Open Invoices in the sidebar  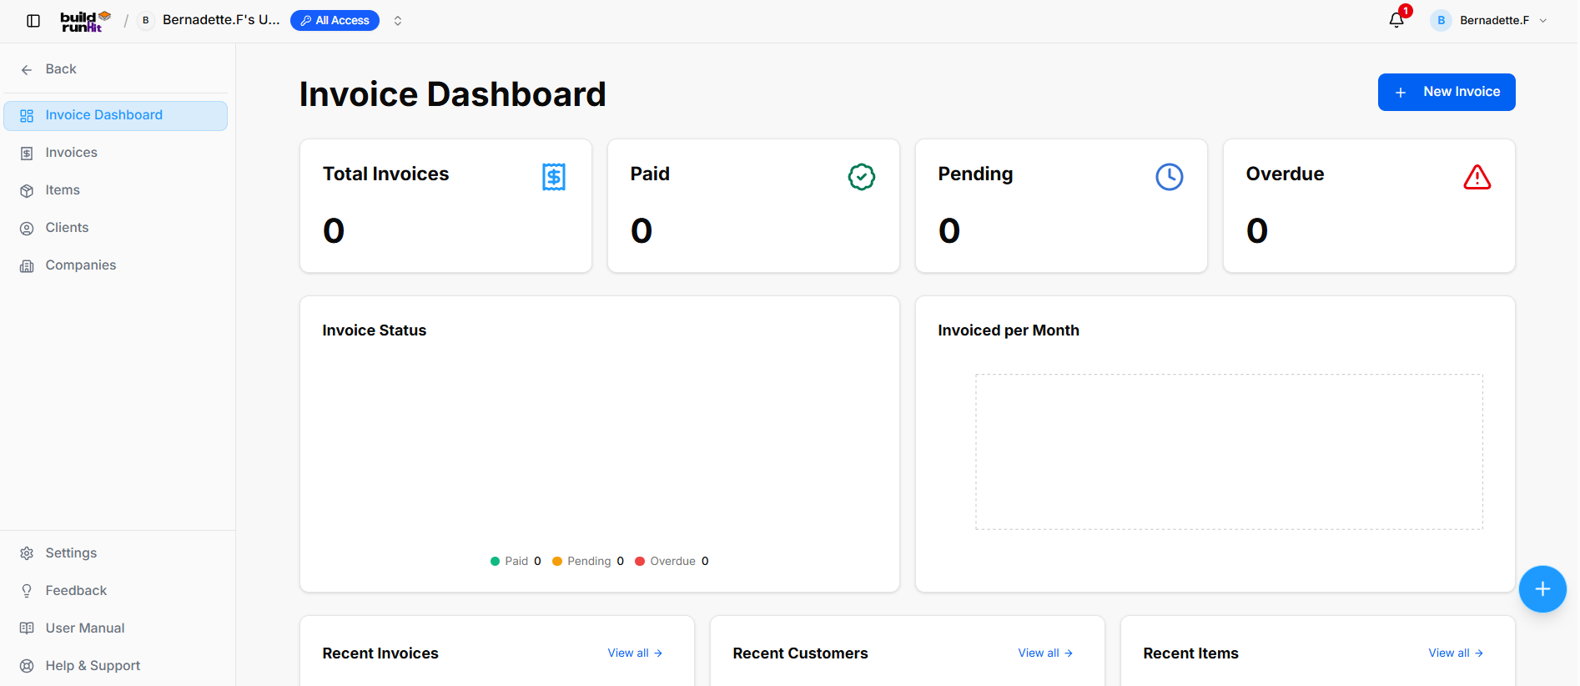[115, 153]
